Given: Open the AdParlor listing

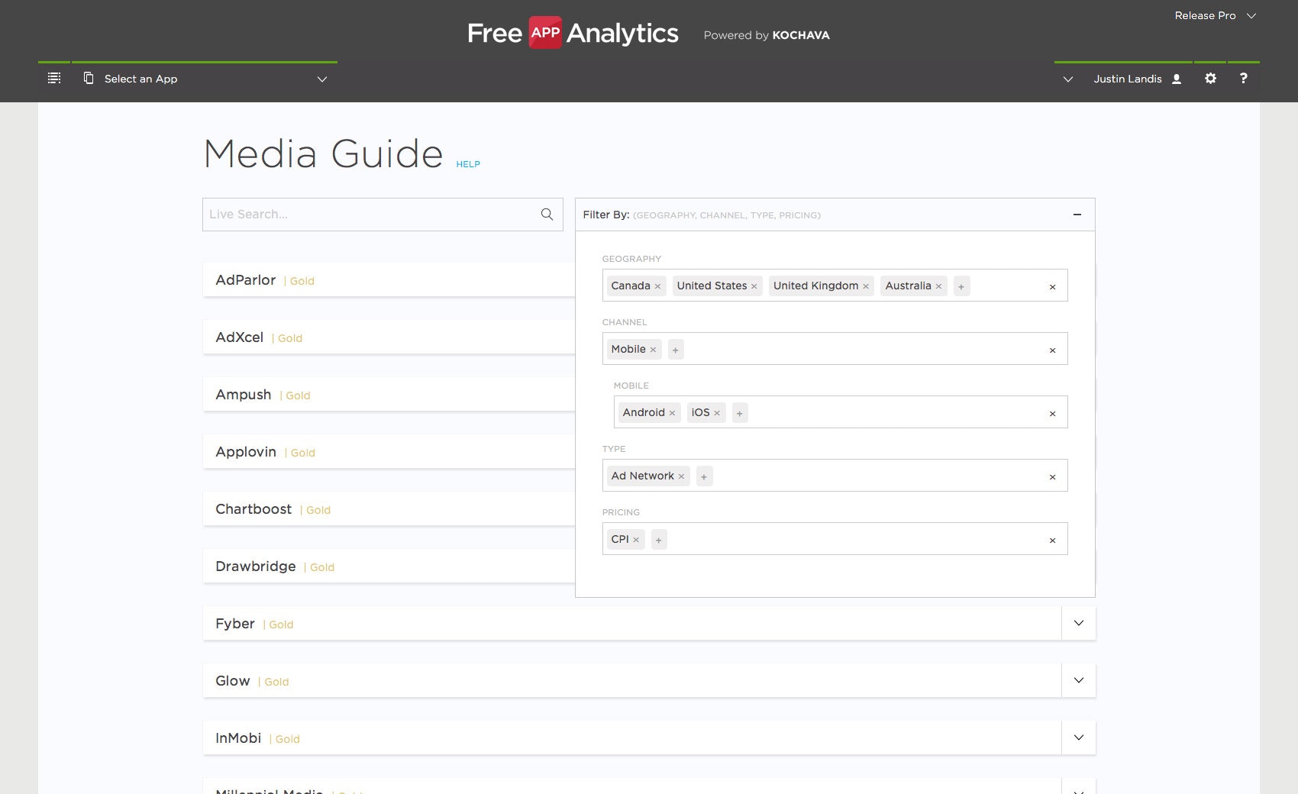Looking at the screenshot, I should pyautogui.click(x=389, y=280).
